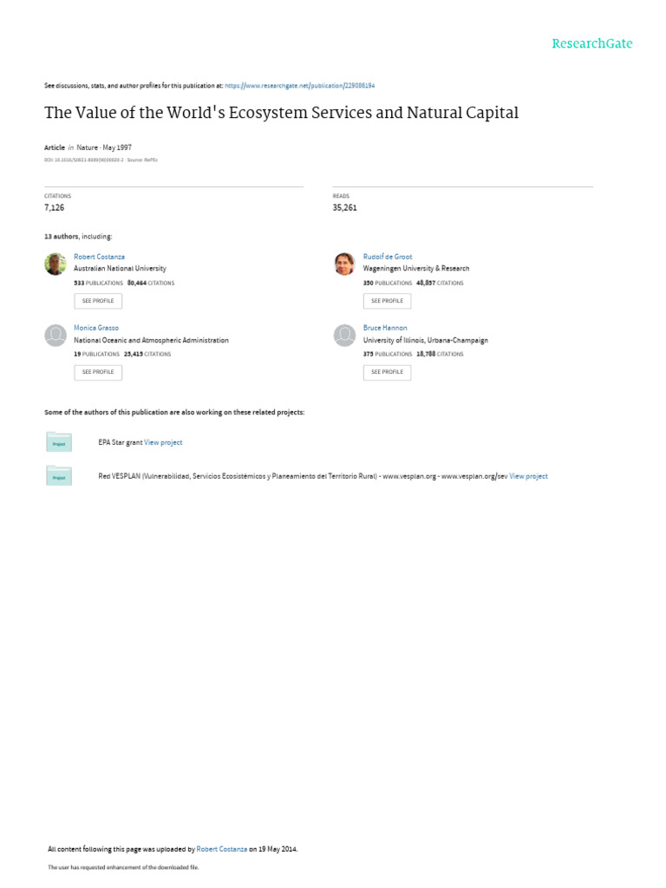Open the researchgate.net publication URL
This screenshot has width=666, height=888.
click(x=299, y=86)
